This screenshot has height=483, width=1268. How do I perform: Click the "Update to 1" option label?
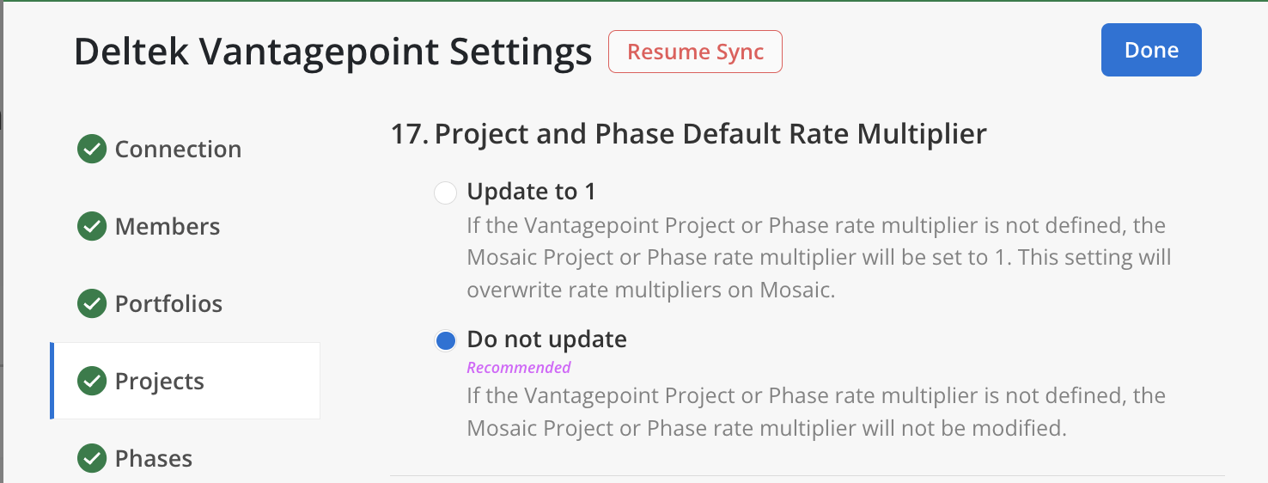[531, 192]
